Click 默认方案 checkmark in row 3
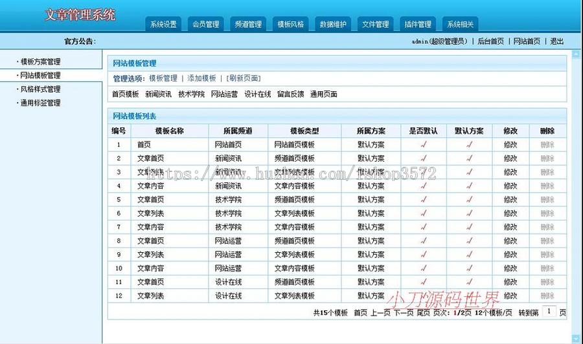Viewport: 583px width, 344px height. (469, 172)
